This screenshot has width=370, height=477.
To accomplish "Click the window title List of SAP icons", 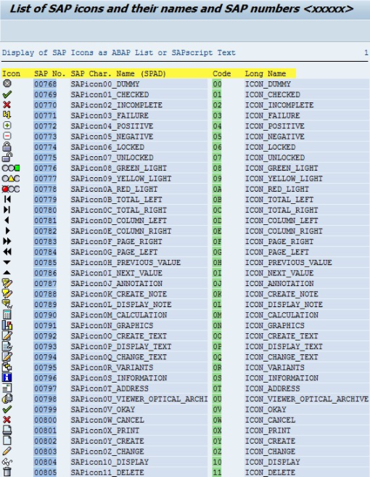I will pyautogui.click(x=181, y=9).
